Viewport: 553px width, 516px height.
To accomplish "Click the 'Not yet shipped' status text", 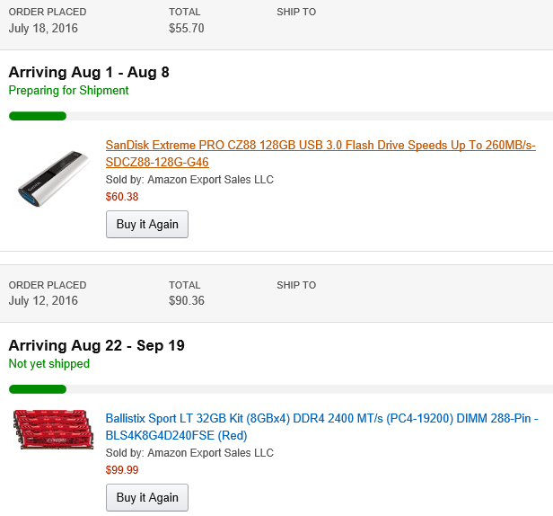I will 49,364.
